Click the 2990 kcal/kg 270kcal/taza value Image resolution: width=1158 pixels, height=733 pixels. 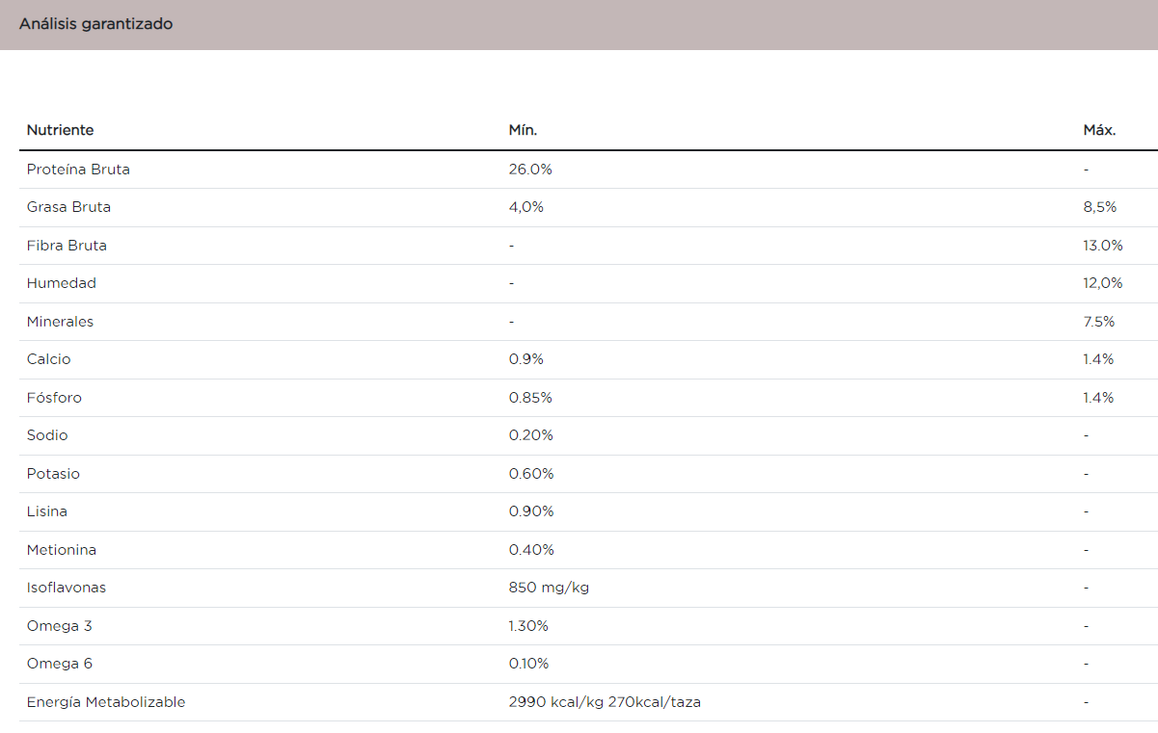[605, 702]
